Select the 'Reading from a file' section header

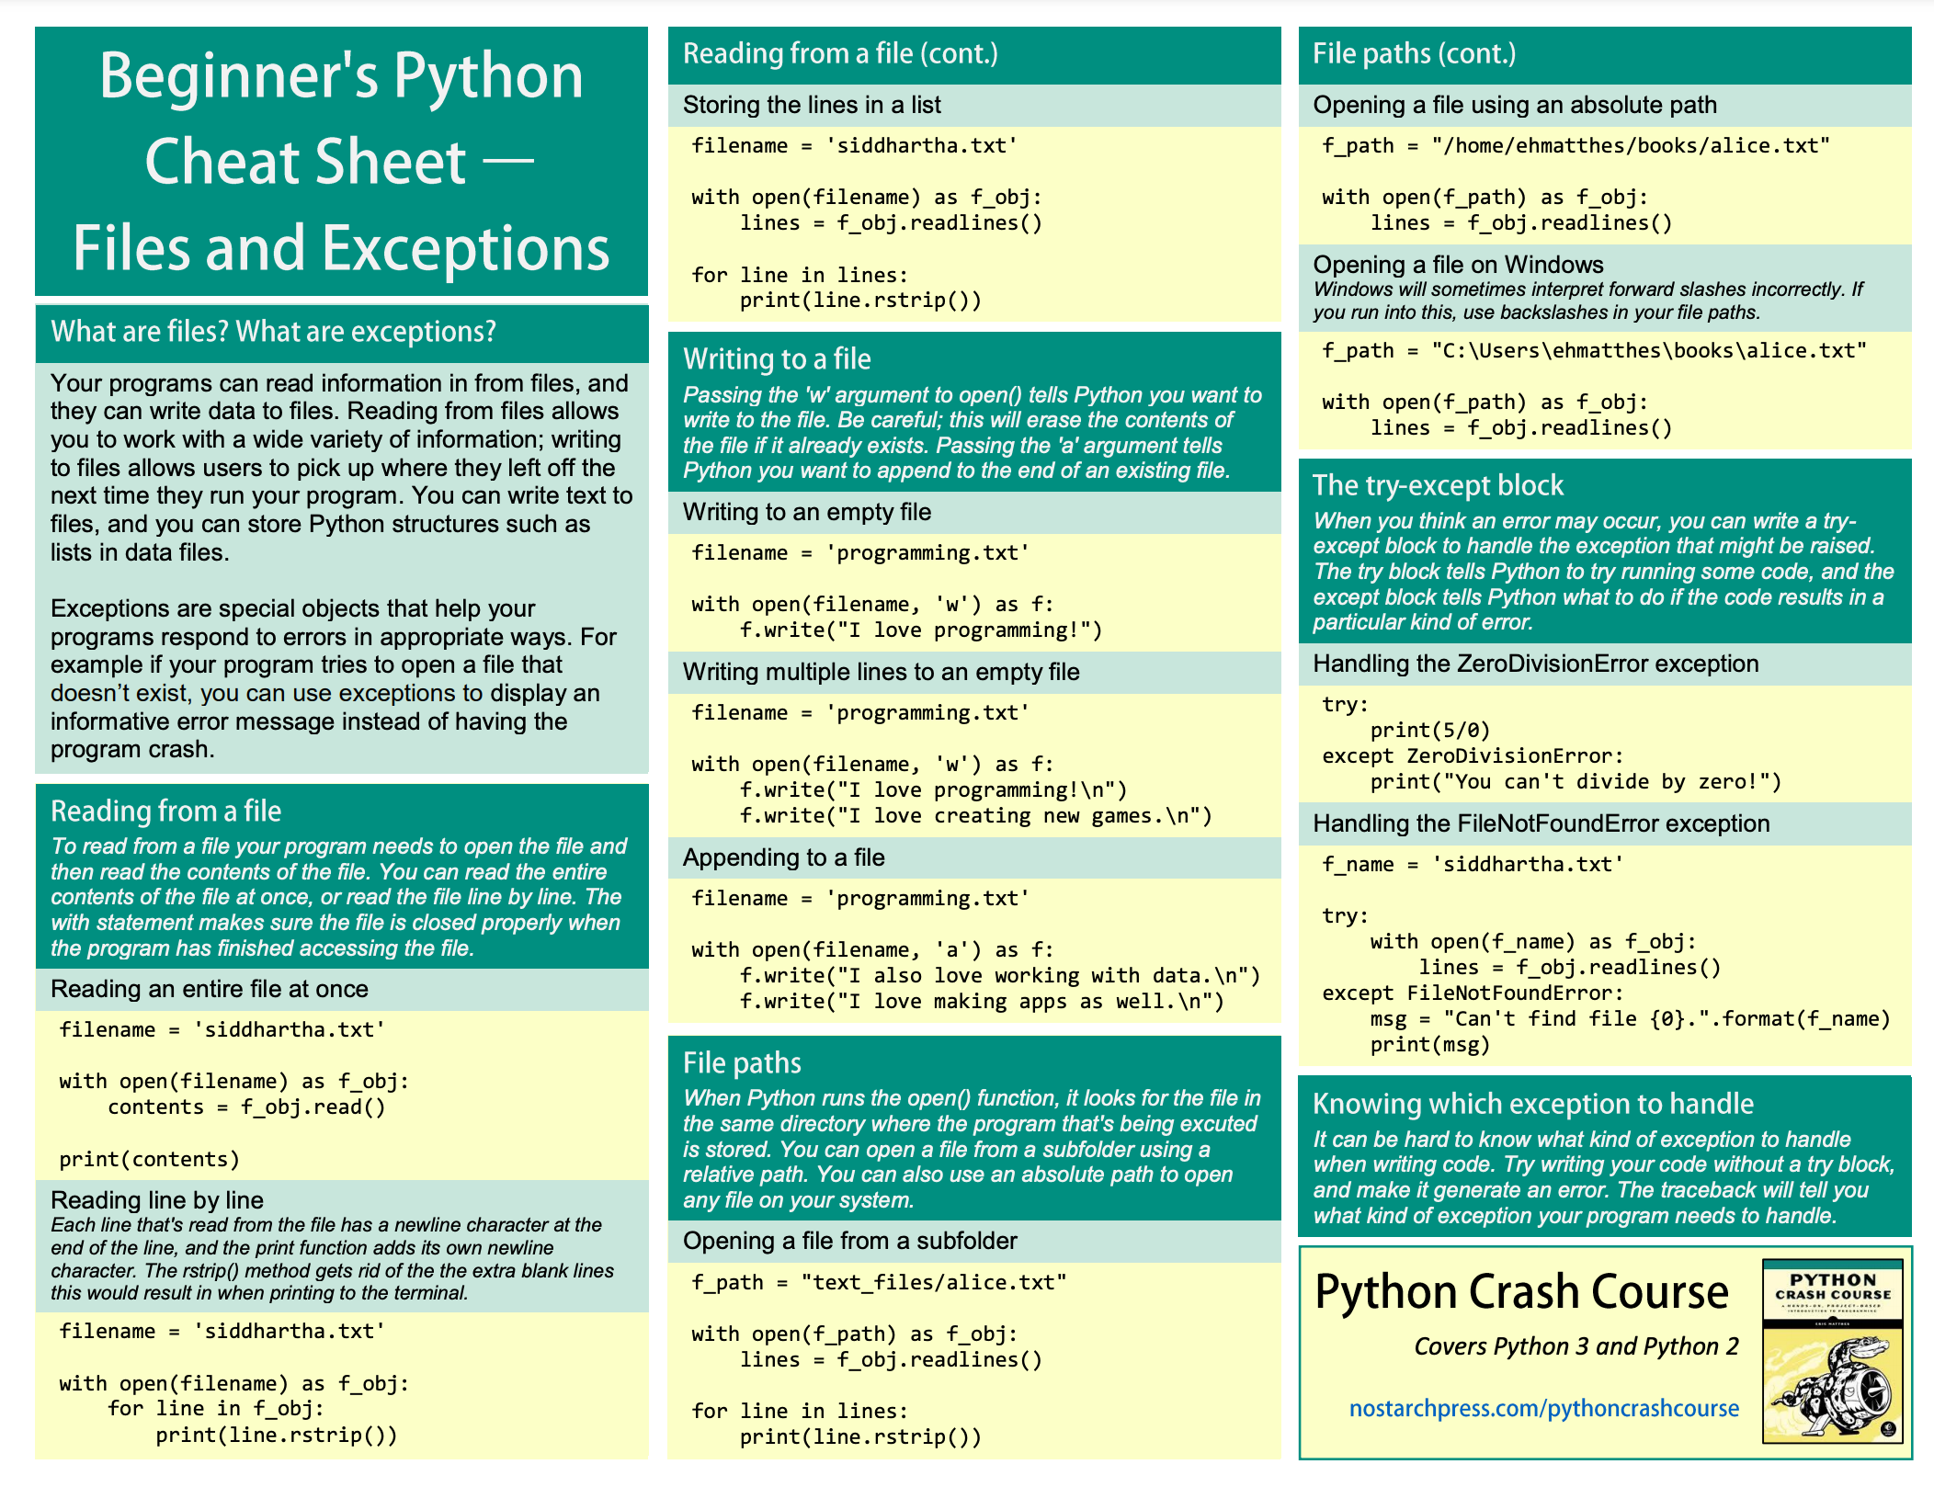165,811
